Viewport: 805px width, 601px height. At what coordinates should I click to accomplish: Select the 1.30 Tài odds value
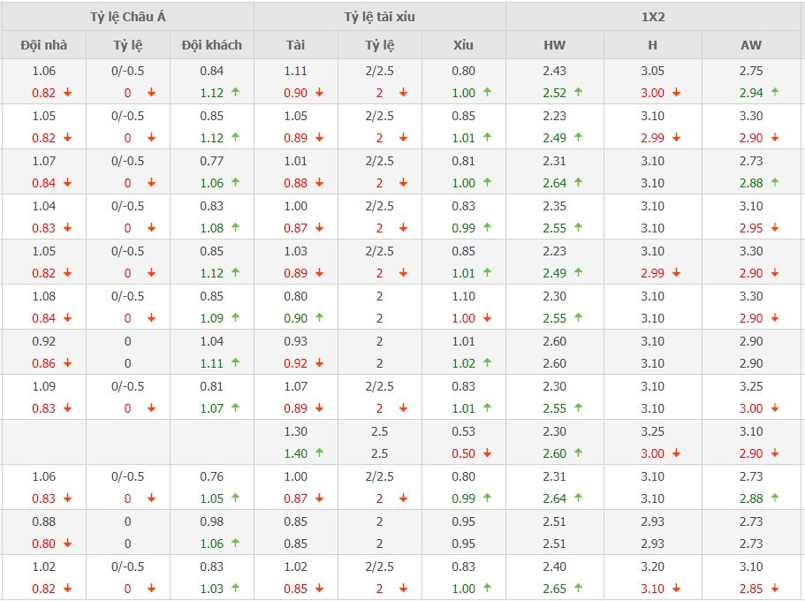[x=296, y=431]
